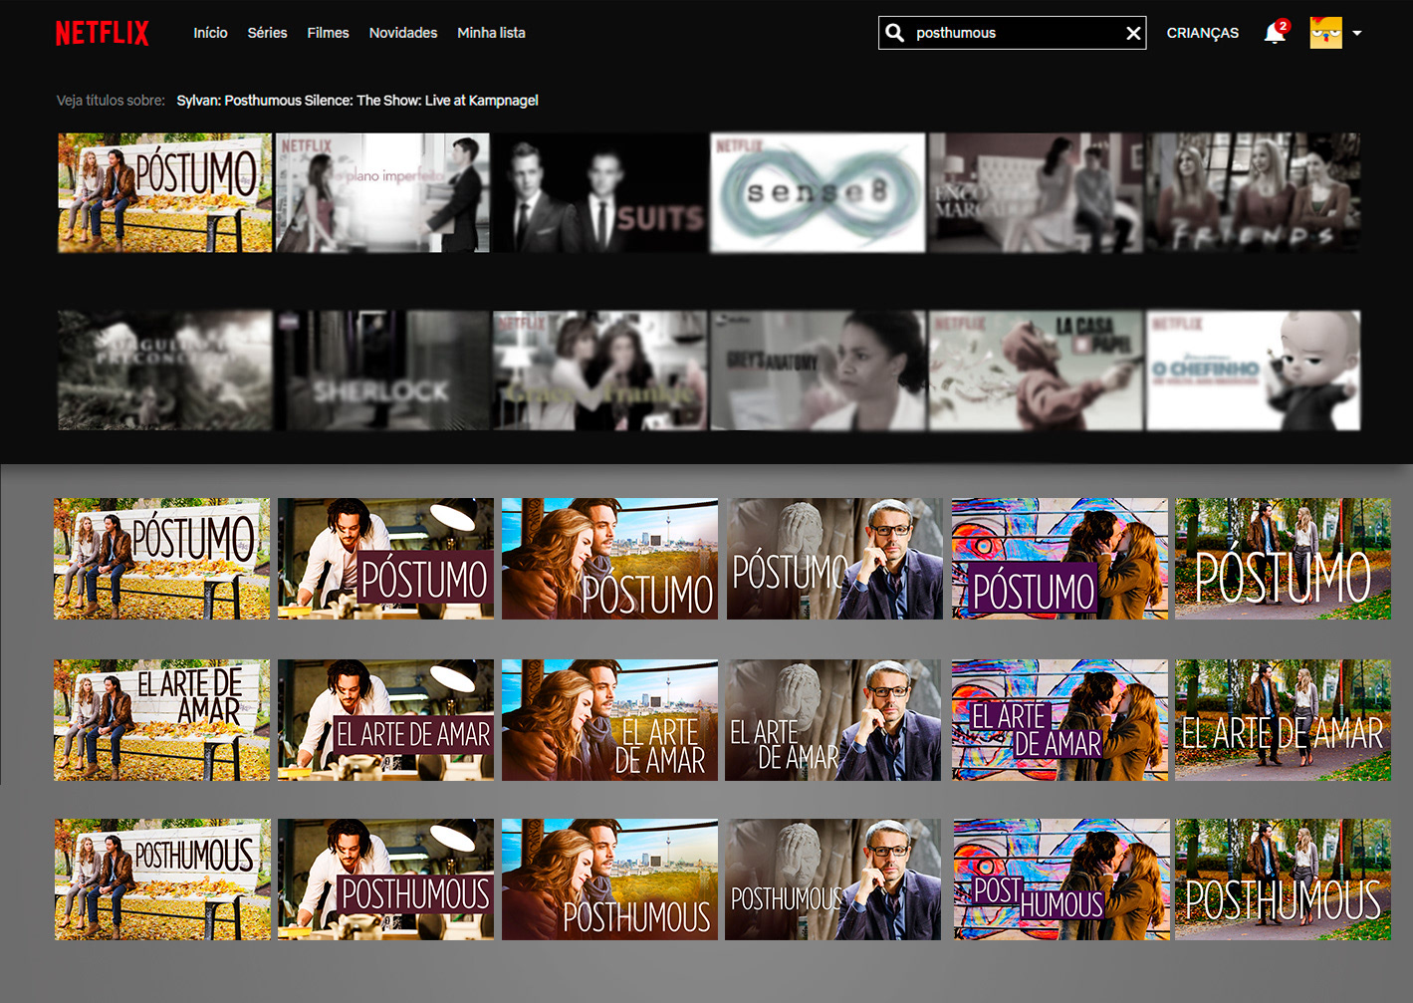Click the Póstumo artwork with graffiti kiss

[1060, 559]
